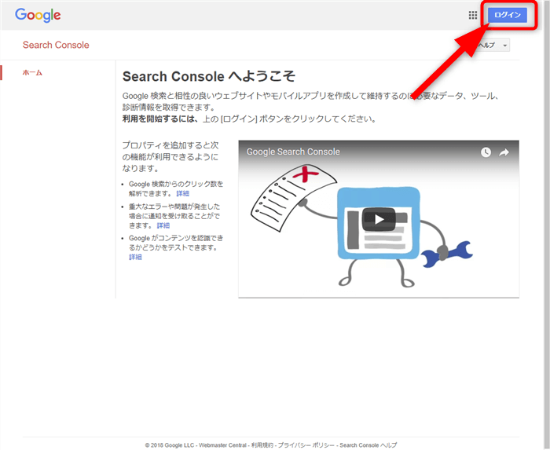Open Search Console ヘルプ footer link
Image resolution: width=550 pixels, height=450 pixels.
coord(368,445)
